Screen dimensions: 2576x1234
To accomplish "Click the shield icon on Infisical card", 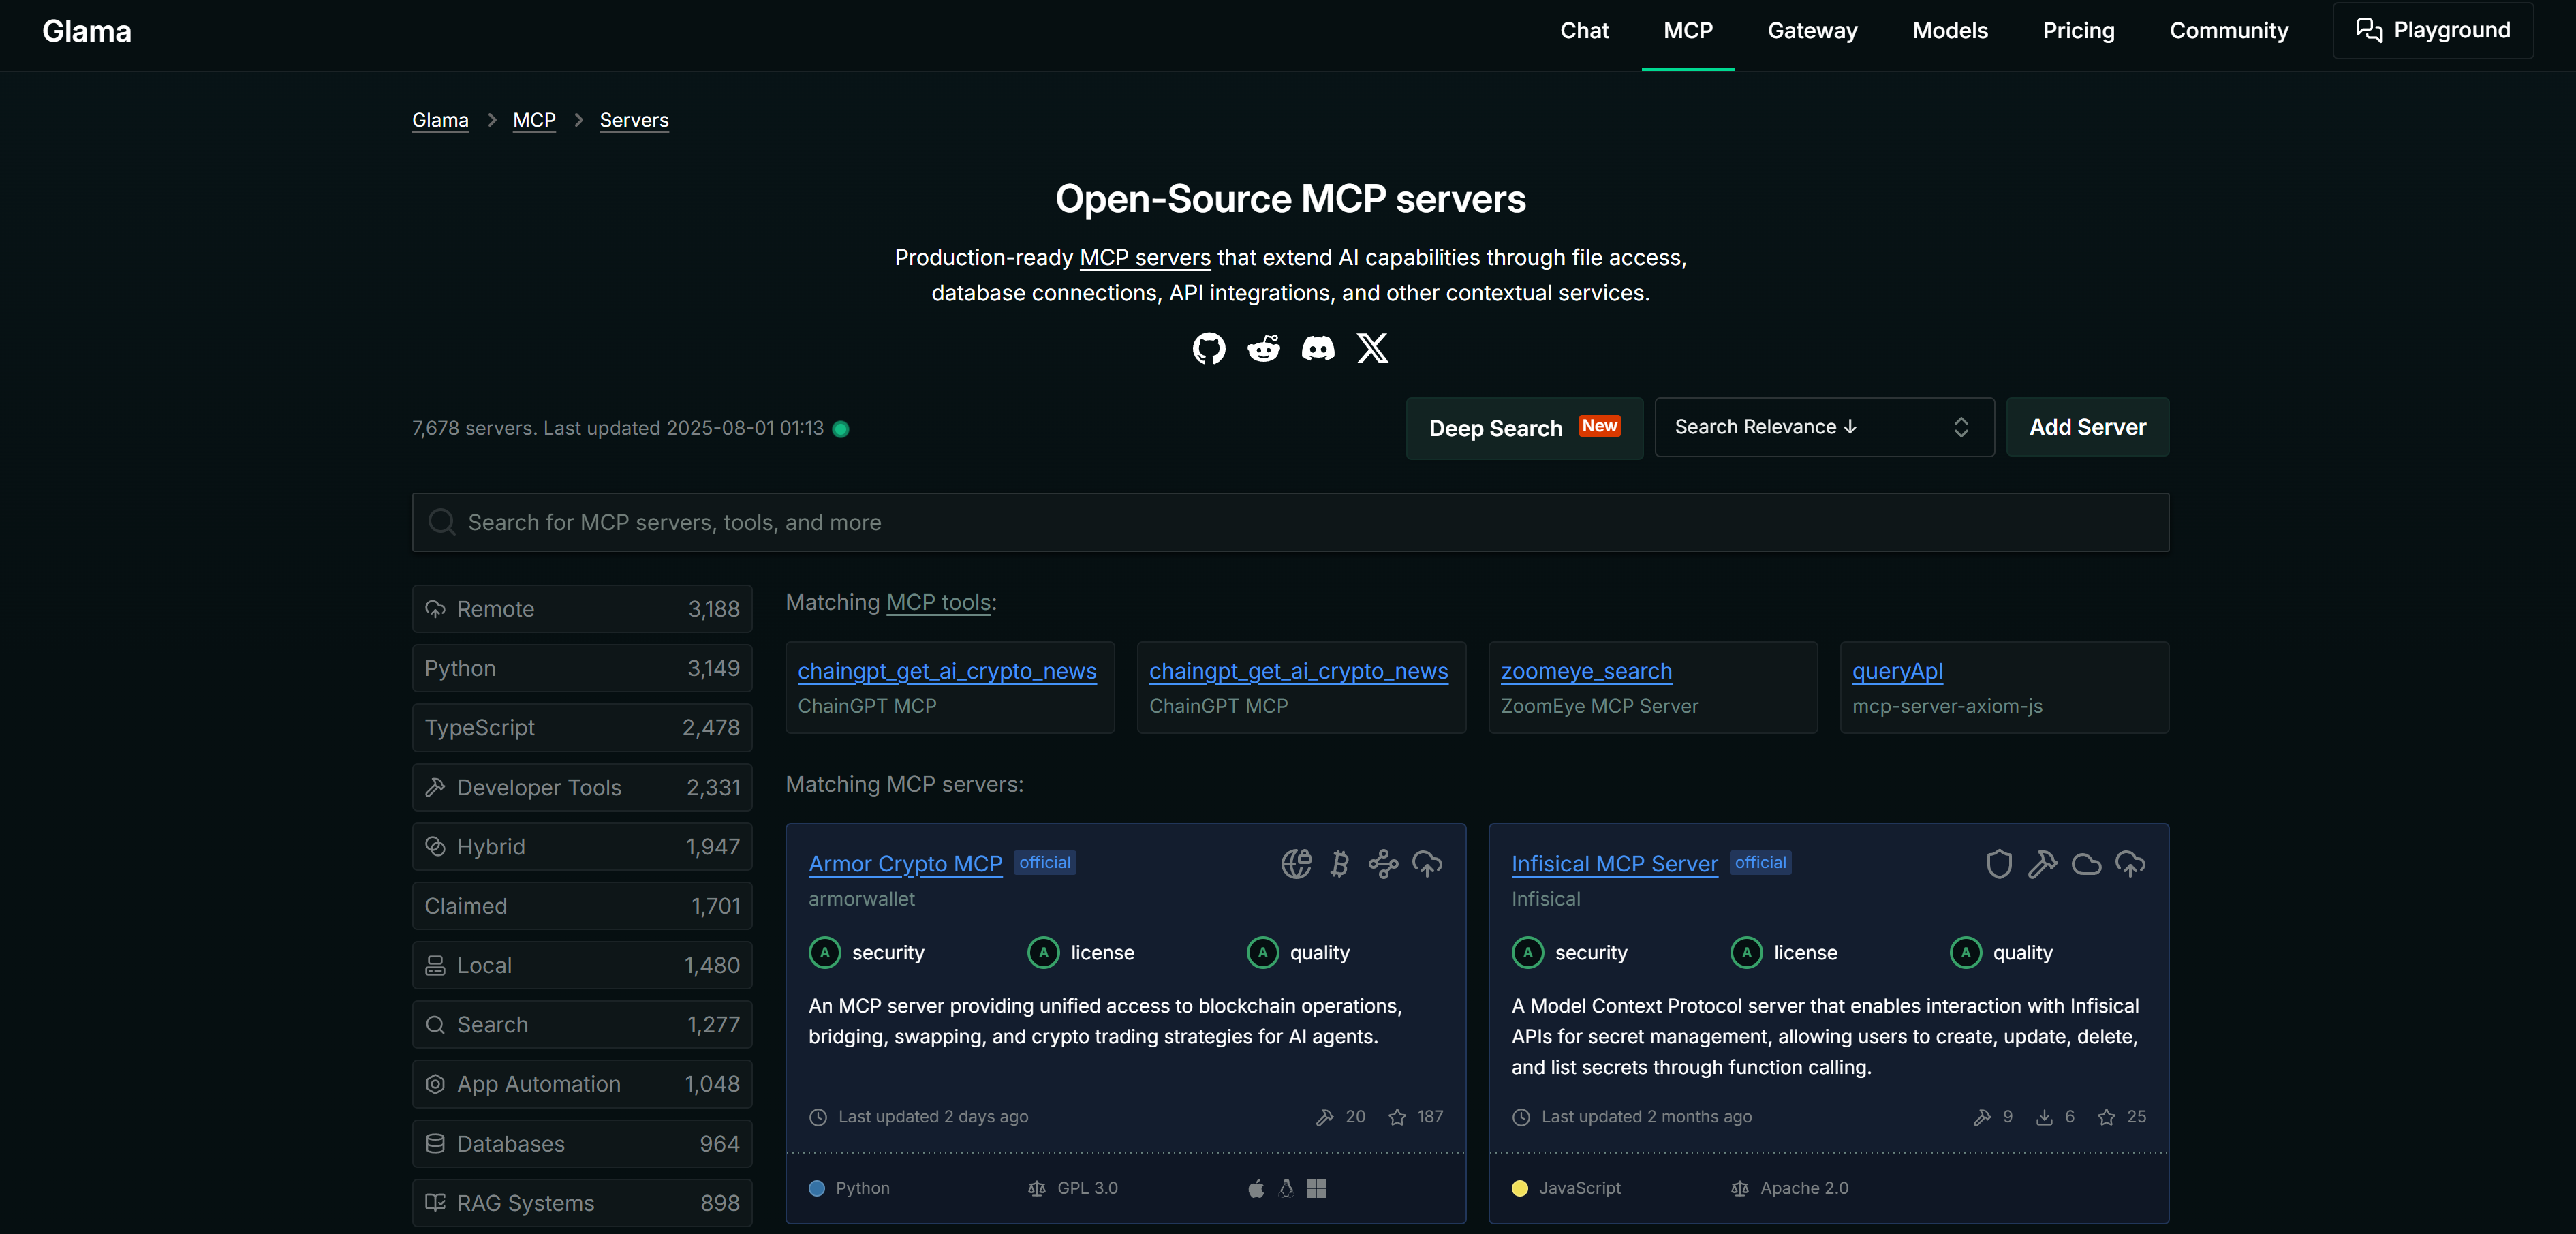I will (1998, 863).
